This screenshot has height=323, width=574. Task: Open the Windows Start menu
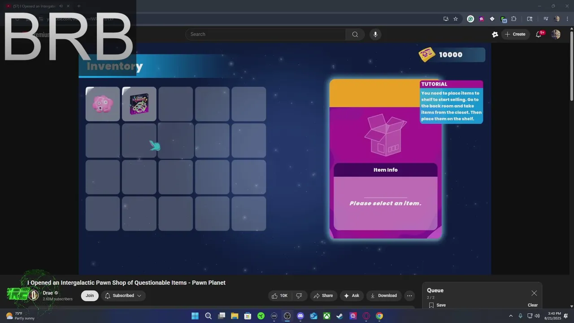195,316
